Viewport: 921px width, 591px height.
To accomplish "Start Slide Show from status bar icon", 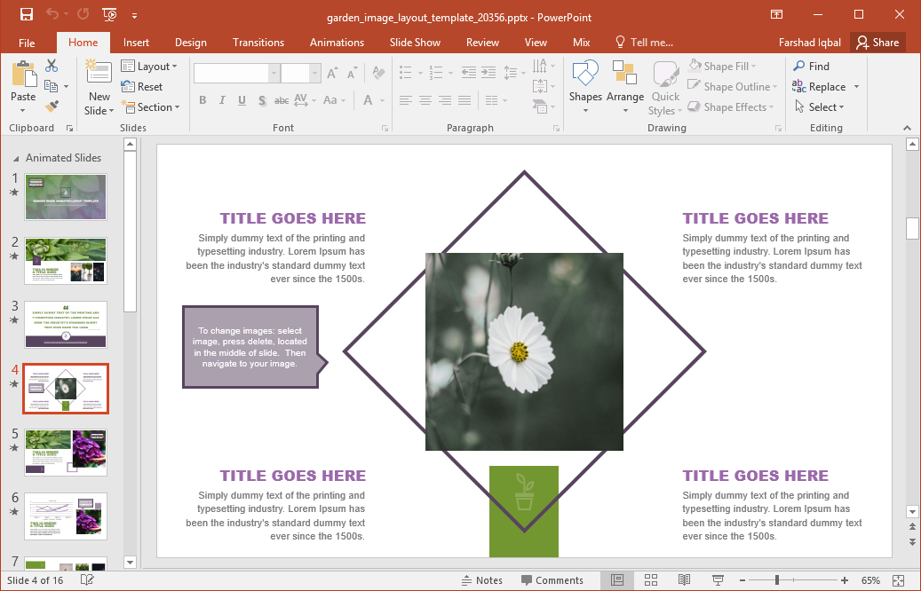I will (718, 580).
